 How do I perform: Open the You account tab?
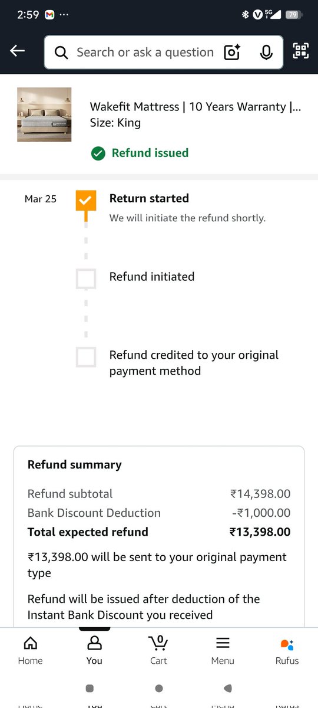(x=94, y=651)
